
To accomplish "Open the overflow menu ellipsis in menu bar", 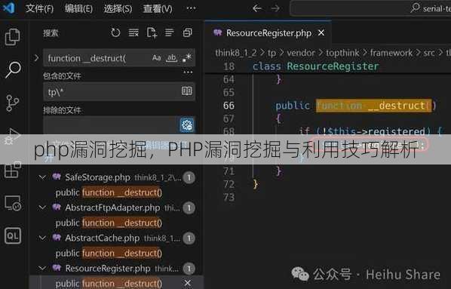I will point(191,8).
